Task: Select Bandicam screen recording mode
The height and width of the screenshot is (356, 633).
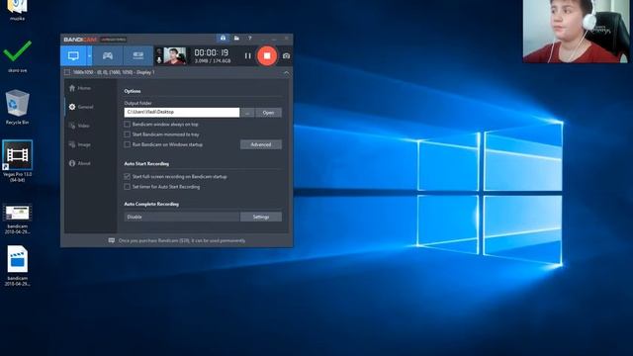Action: tap(73, 55)
